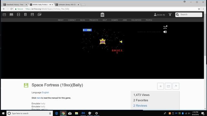Jump to the 2 Reviews link
Image resolution: width=207 pixels, height=116 pixels.
point(140,106)
